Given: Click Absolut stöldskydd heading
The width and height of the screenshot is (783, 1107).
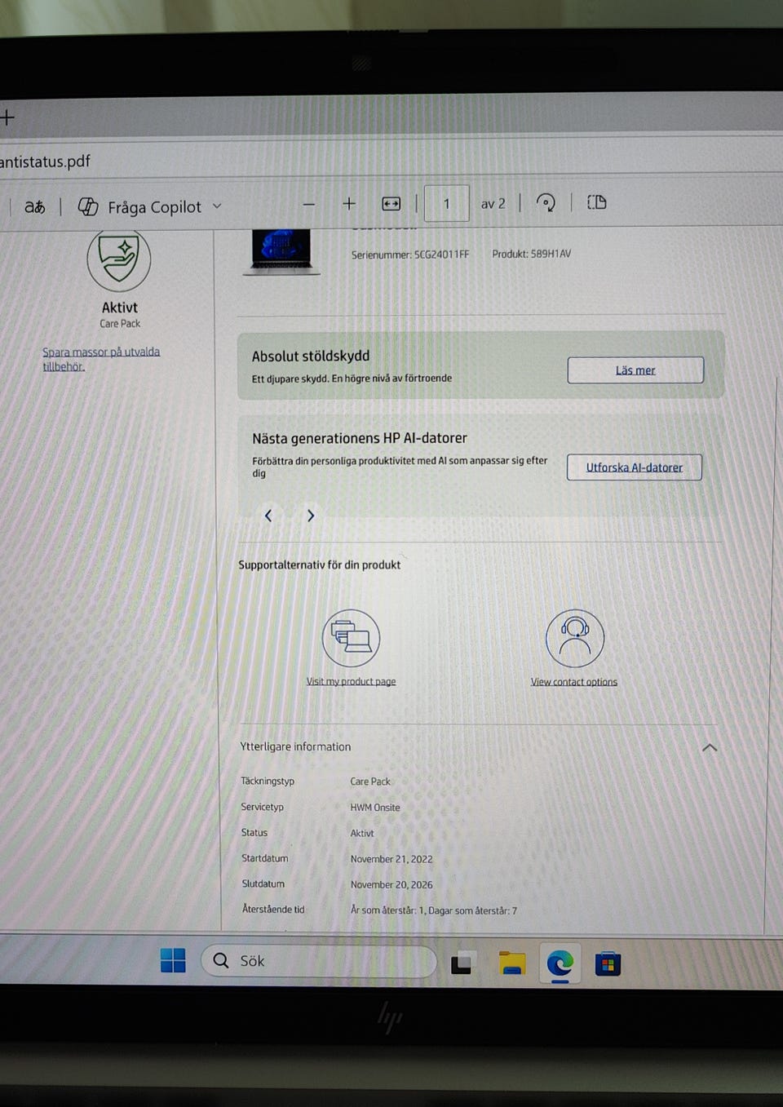Looking at the screenshot, I should [x=311, y=356].
